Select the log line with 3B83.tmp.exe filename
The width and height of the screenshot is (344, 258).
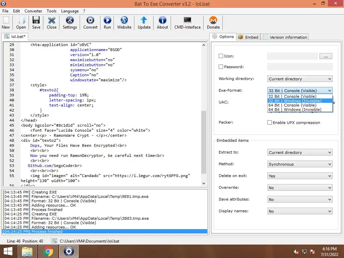point(76,218)
